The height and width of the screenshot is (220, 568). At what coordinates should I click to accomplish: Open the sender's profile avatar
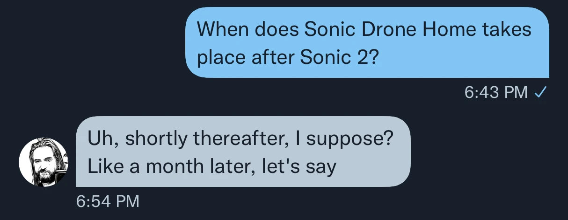pyautogui.click(x=43, y=163)
